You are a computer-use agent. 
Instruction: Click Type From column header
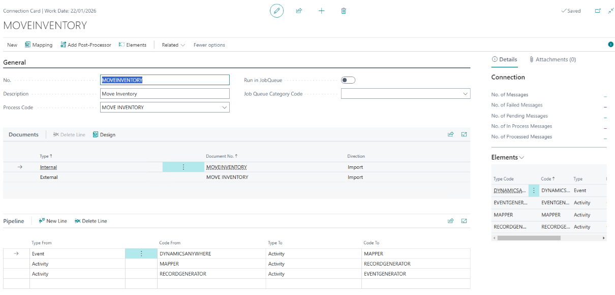pyautogui.click(x=42, y=243)
